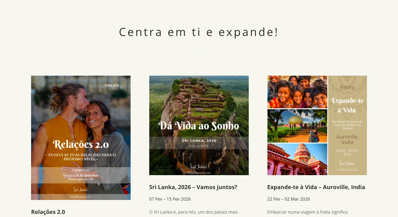
Task: Click the 'Embarcar numa viagem à Índia' excerpt
Action: pyautogui.click(x=308, y=212)
